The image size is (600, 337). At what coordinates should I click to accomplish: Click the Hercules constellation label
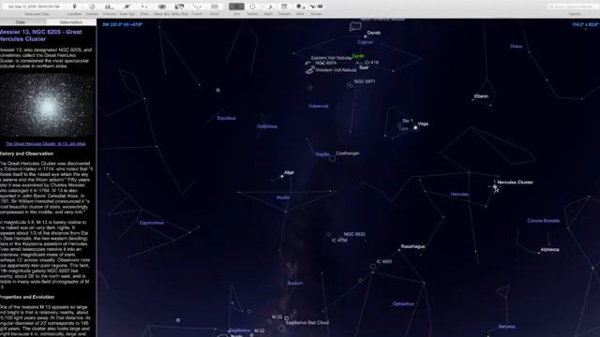pos(459,194)
